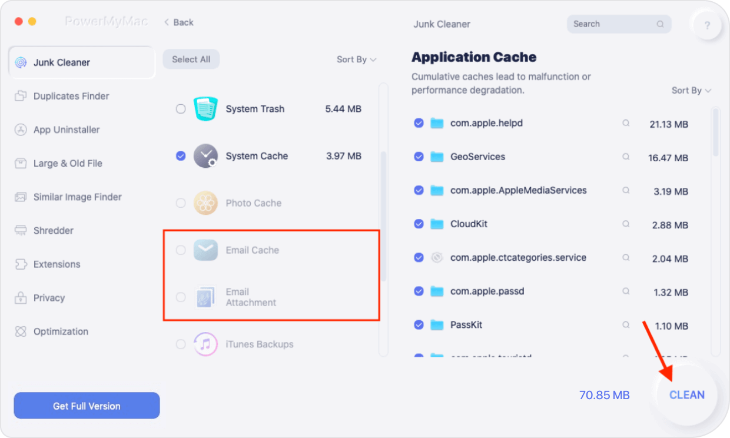Click the search magnifier in Search field
The height and width of the screenshot is (438, 730).
661,24
